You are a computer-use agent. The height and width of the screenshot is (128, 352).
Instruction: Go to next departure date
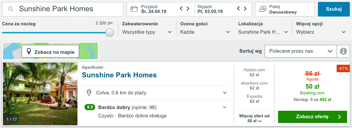click(245, 9)
